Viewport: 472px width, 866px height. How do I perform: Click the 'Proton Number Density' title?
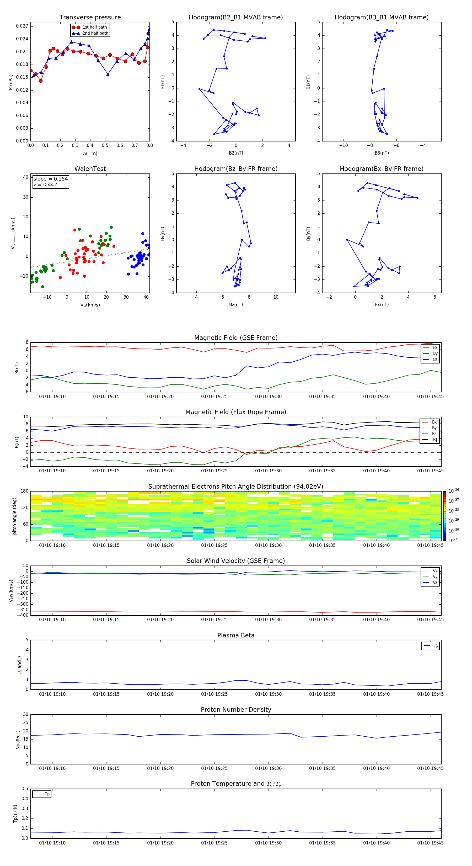[x=236, y=710]
